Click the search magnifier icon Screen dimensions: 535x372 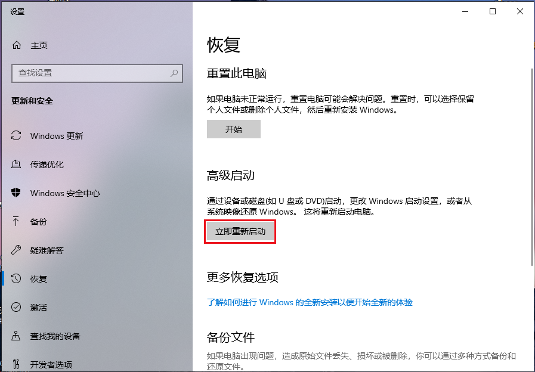click(174, 73)
